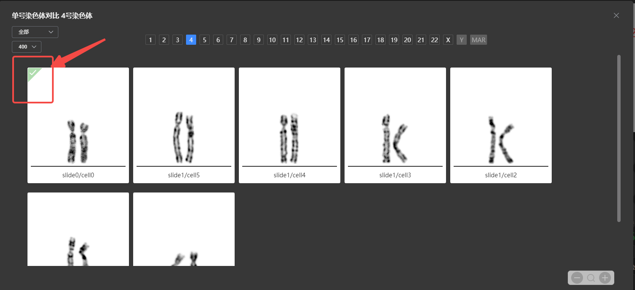Screen dimensions: 635x290
Task: Open the 全部 filter dropdown
Action: tap(35, 32)
